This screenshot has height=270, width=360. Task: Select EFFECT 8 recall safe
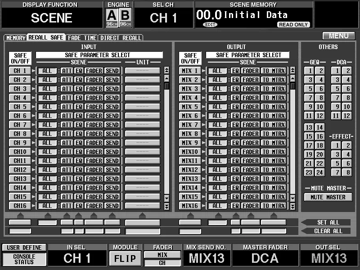pos(347,172)
